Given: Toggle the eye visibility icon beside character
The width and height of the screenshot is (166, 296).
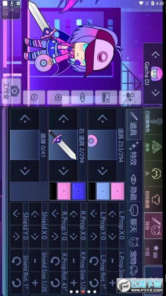Looking at the screenshot, I should pos(82,97).
